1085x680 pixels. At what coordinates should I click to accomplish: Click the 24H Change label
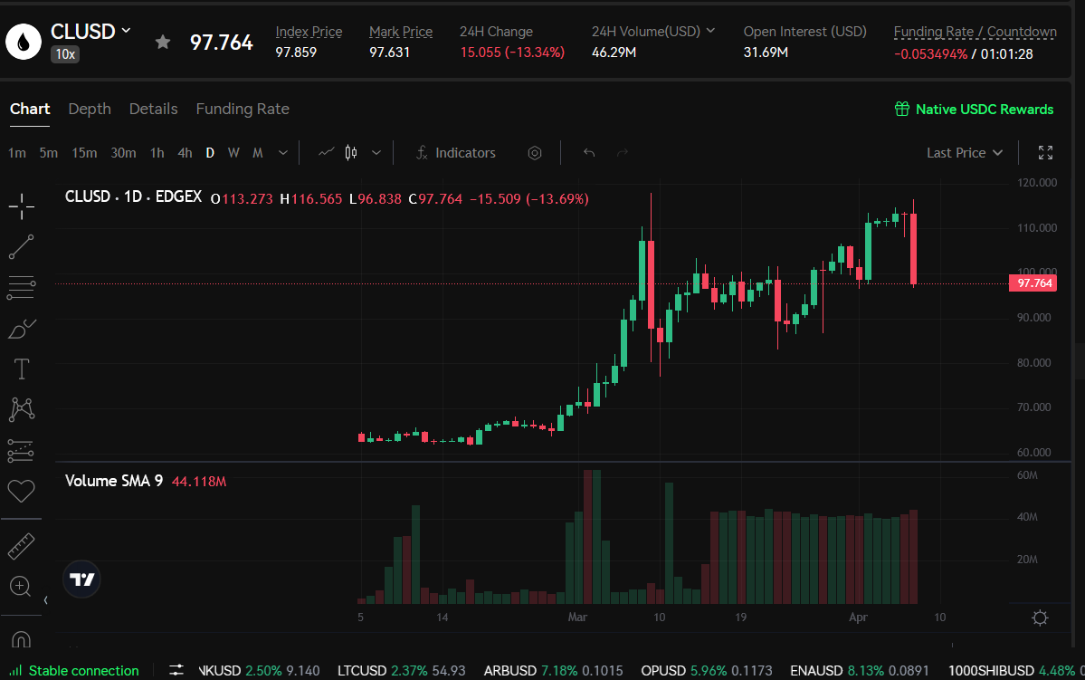pos(496,32)
